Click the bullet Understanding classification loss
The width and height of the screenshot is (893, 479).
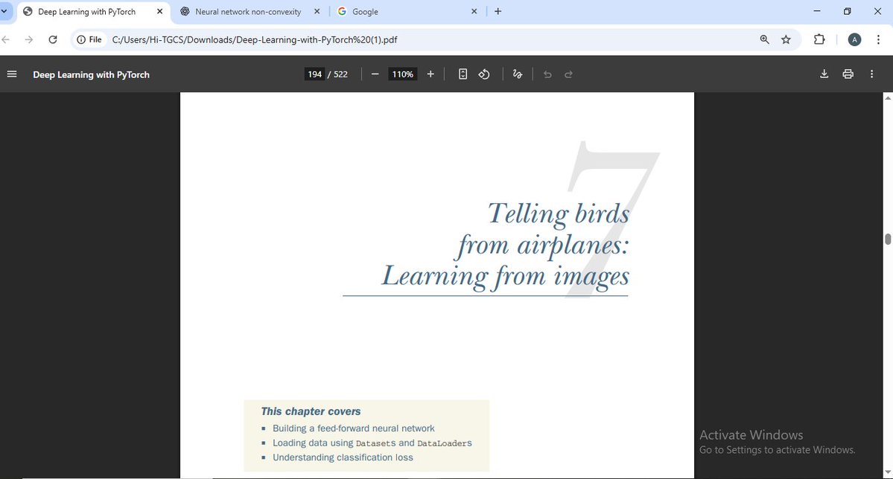tap(343, 457)
